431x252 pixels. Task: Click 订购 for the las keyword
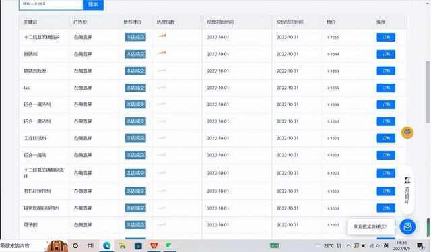(x=386, y=88)
